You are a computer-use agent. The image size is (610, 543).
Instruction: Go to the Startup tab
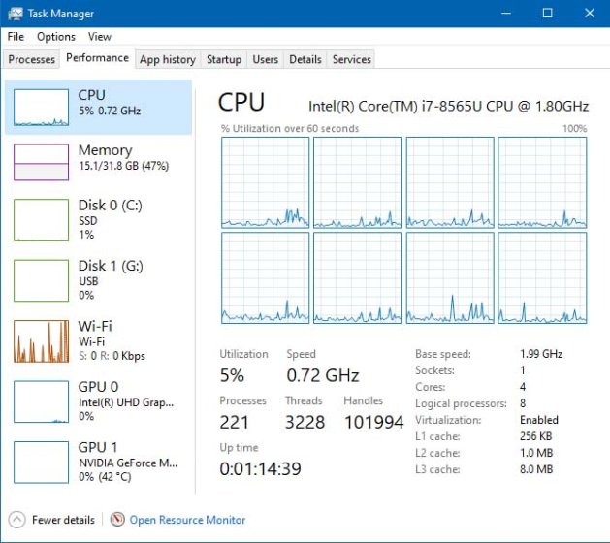pyautogui.click(x=223, y=59)
